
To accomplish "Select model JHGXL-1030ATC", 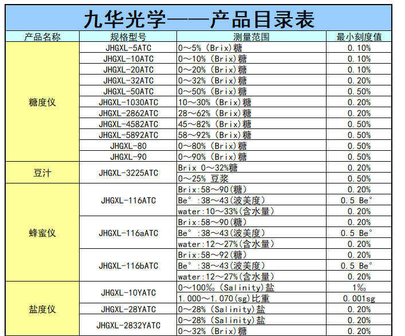I will [x=128, y=103].
